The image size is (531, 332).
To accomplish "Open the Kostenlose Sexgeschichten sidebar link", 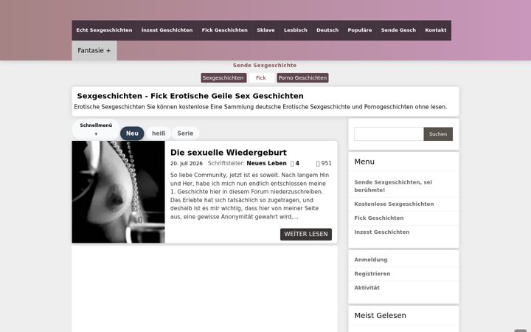I will point(394,204).
